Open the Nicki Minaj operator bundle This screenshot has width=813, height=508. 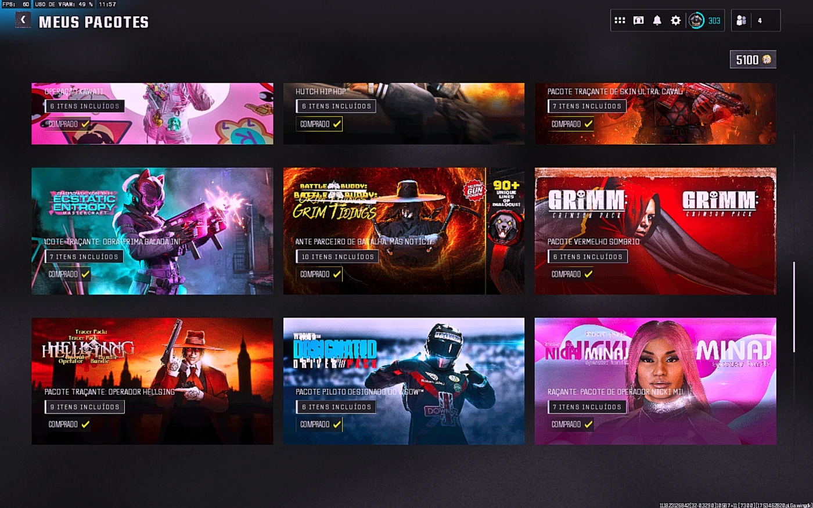pos(655,381)
